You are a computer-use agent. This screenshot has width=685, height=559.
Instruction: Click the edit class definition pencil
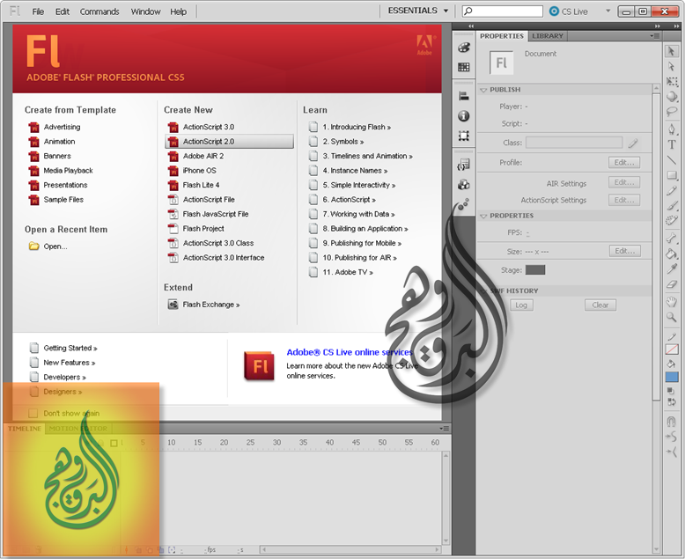tap(633, 143)
